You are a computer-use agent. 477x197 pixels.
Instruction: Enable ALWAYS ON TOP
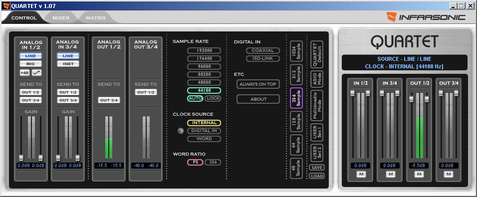[258, 84]
